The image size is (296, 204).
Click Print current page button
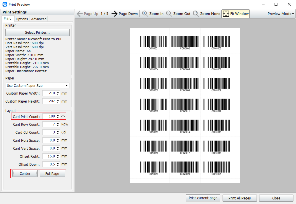click(x=203, y=198)
